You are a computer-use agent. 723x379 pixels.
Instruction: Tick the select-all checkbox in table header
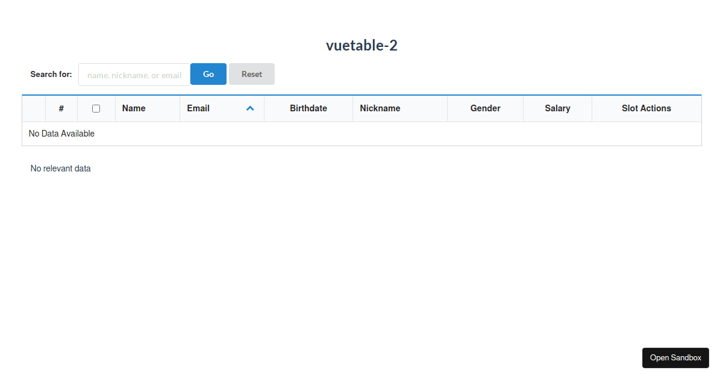[96, 108]
